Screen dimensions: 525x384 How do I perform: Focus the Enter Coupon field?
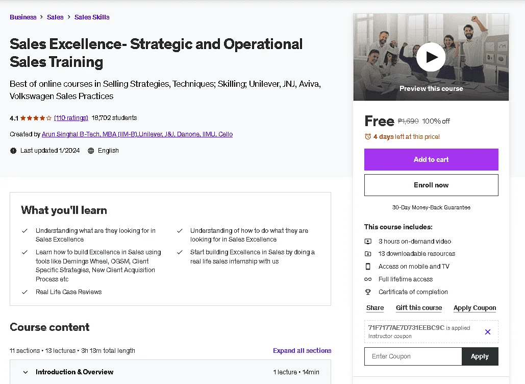click(x=413, y=356)
